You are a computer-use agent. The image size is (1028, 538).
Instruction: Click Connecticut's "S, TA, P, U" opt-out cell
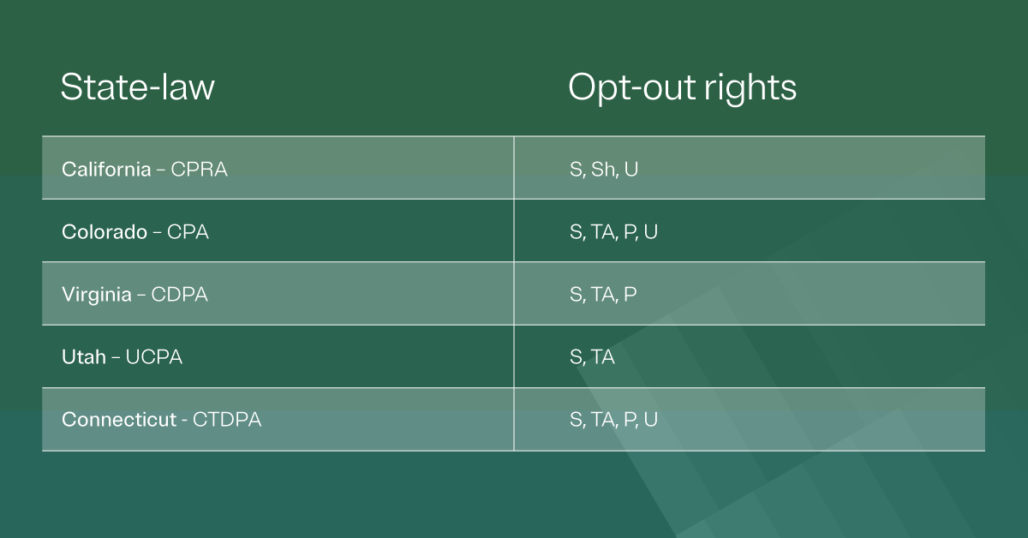(613, 420)
